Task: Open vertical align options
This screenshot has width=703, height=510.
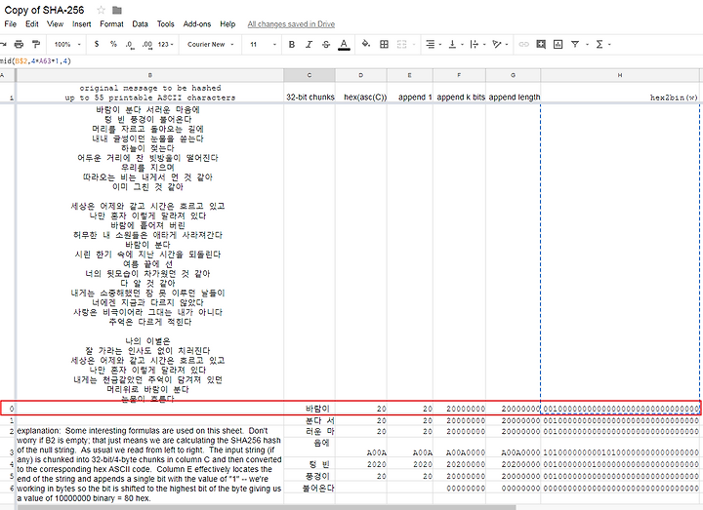Action: coord(456,44)
